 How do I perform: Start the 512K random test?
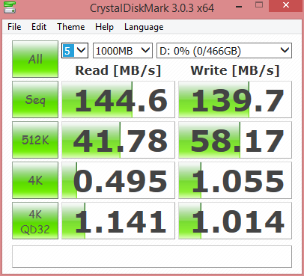pos(35,140)
